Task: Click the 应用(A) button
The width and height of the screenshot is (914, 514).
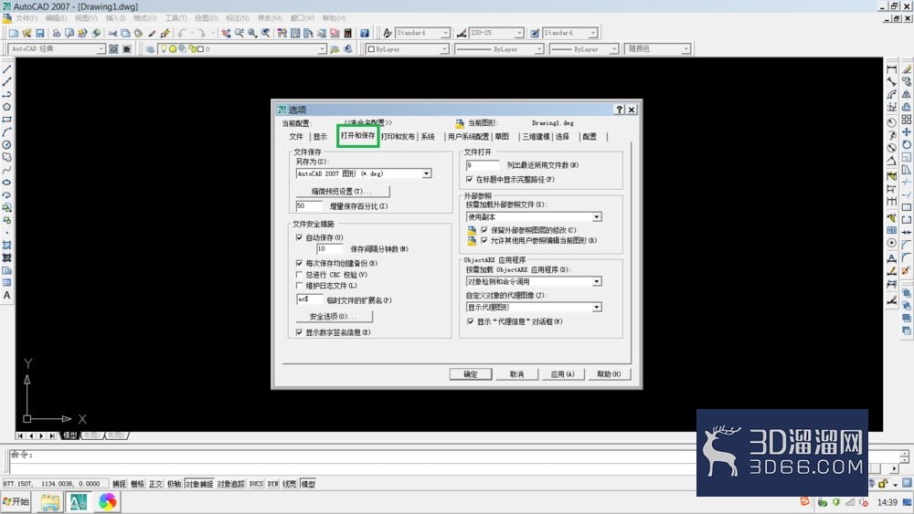Action: pyautogui.click(x=562, y=374)
